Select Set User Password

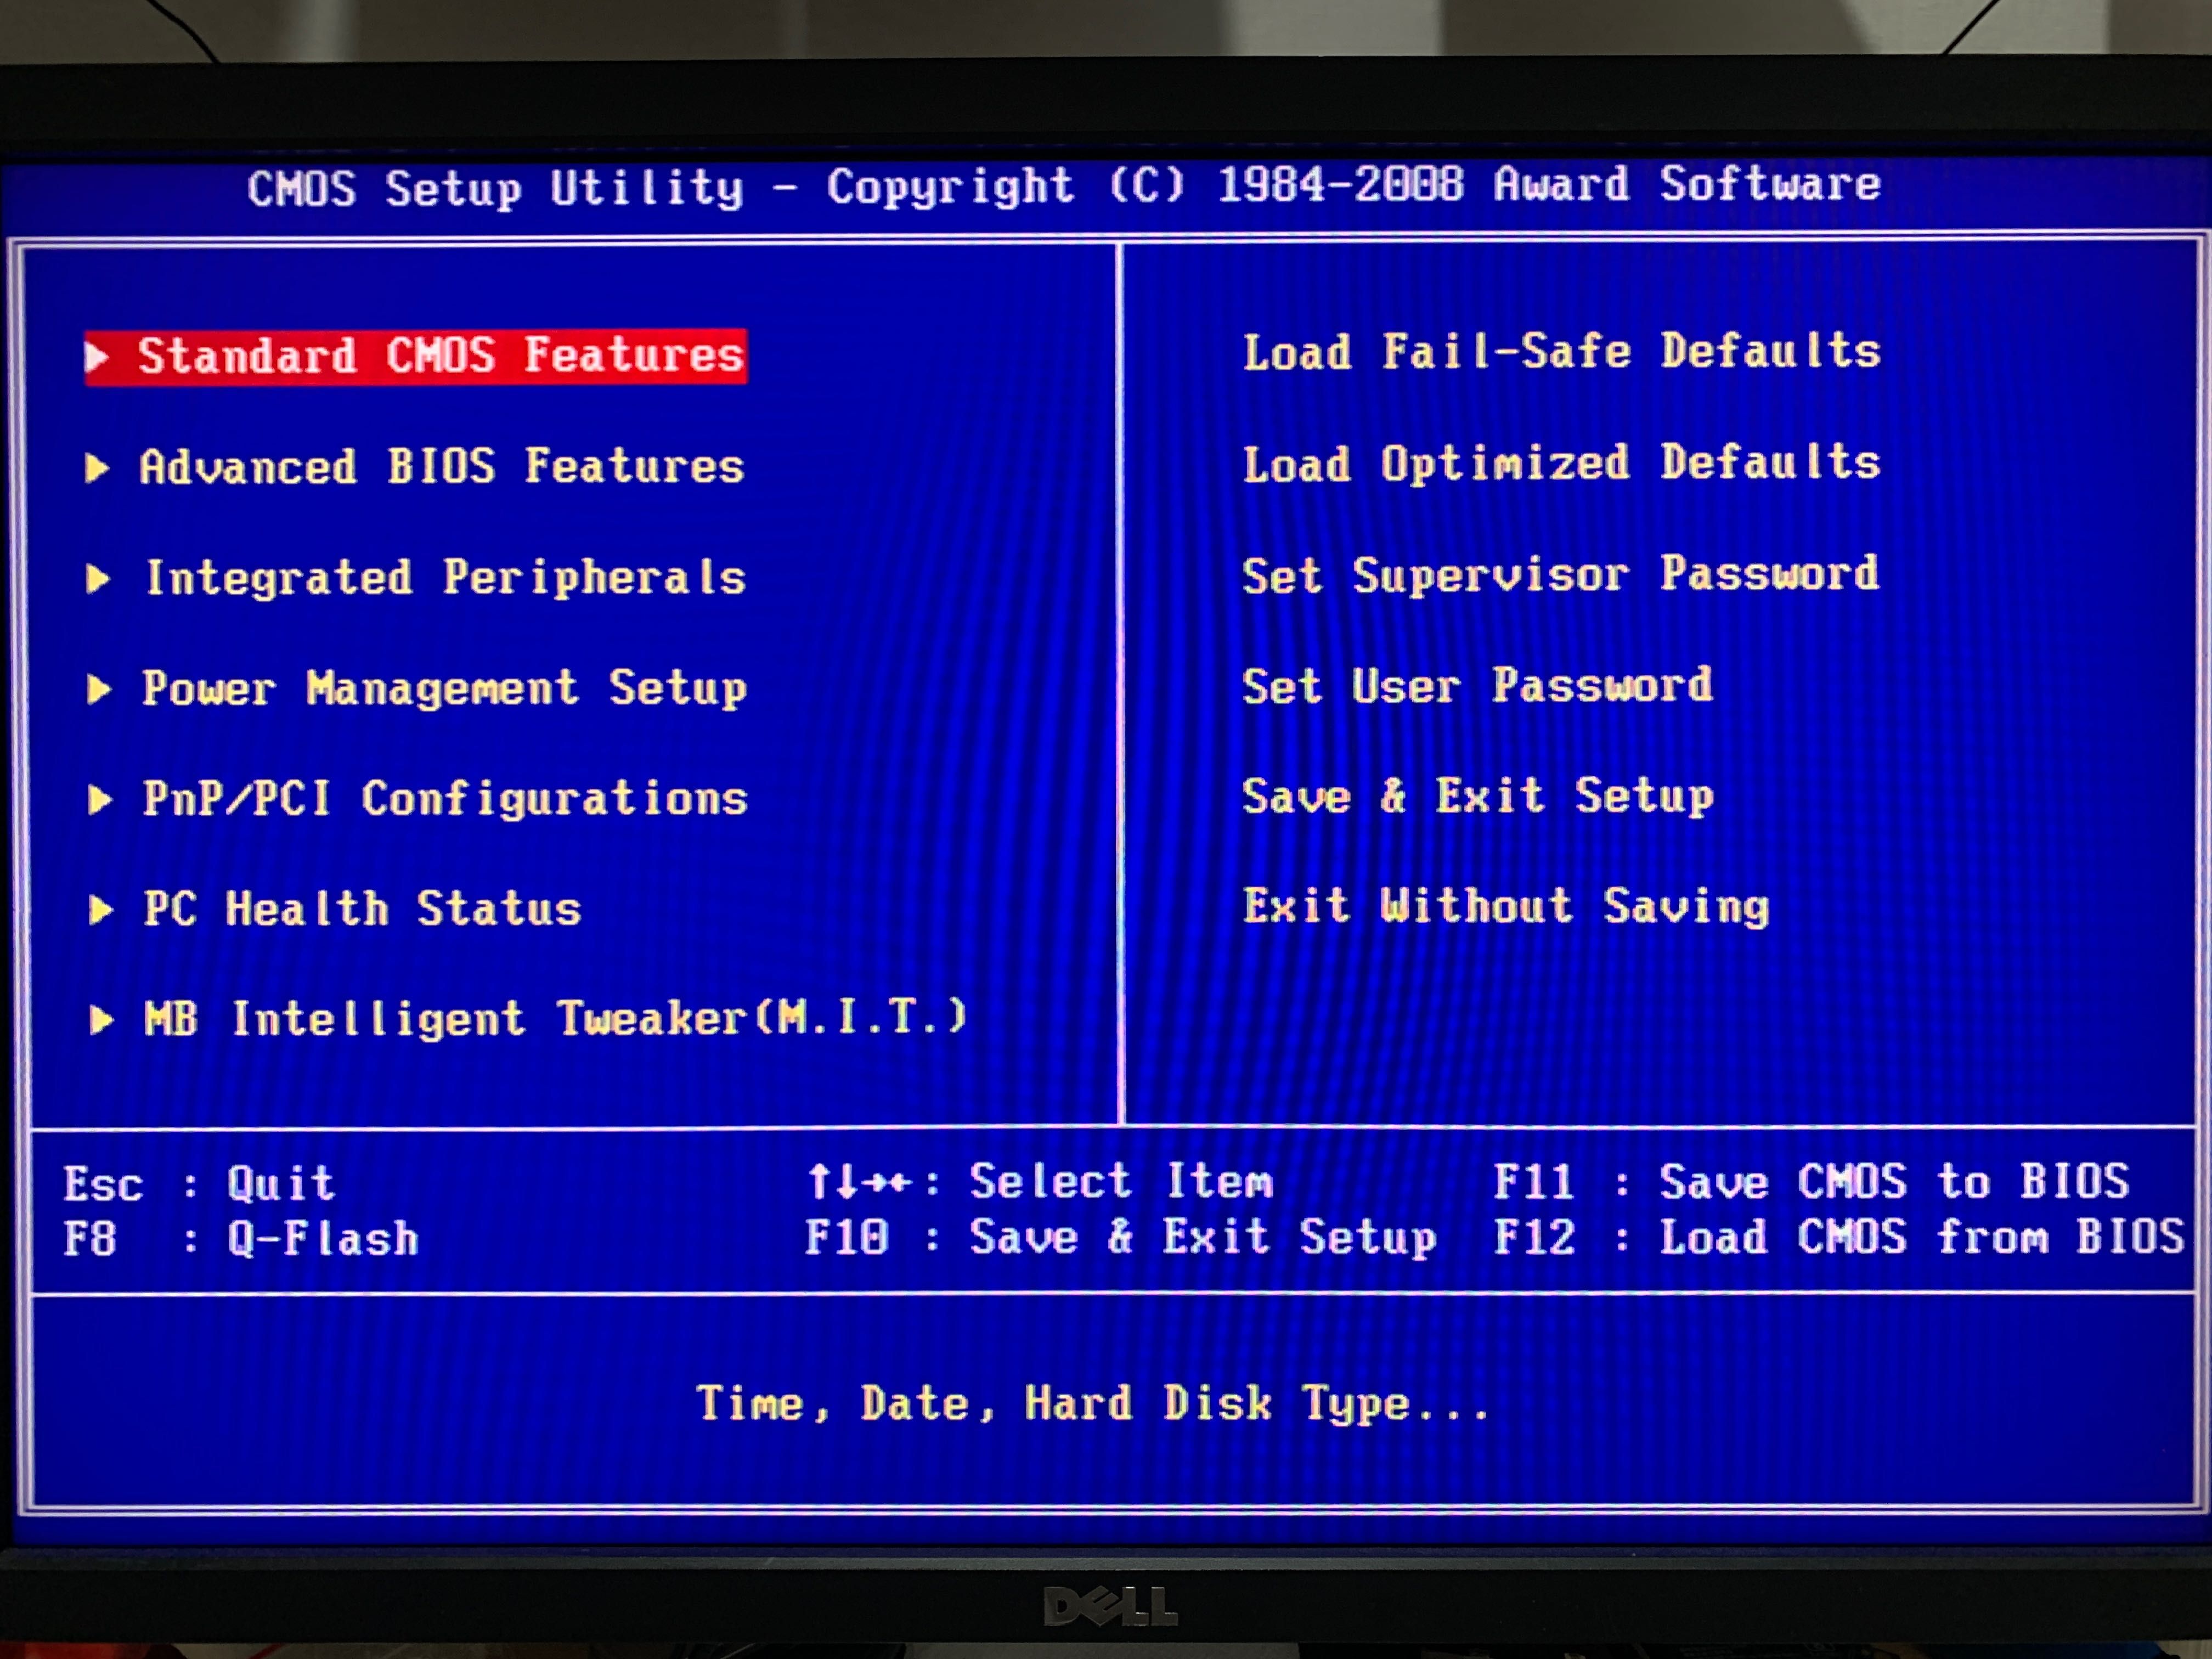point(1477,686)
